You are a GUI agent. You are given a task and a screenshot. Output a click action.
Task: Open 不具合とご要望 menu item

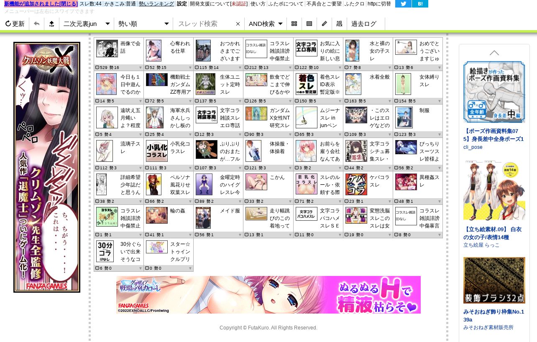324,4
